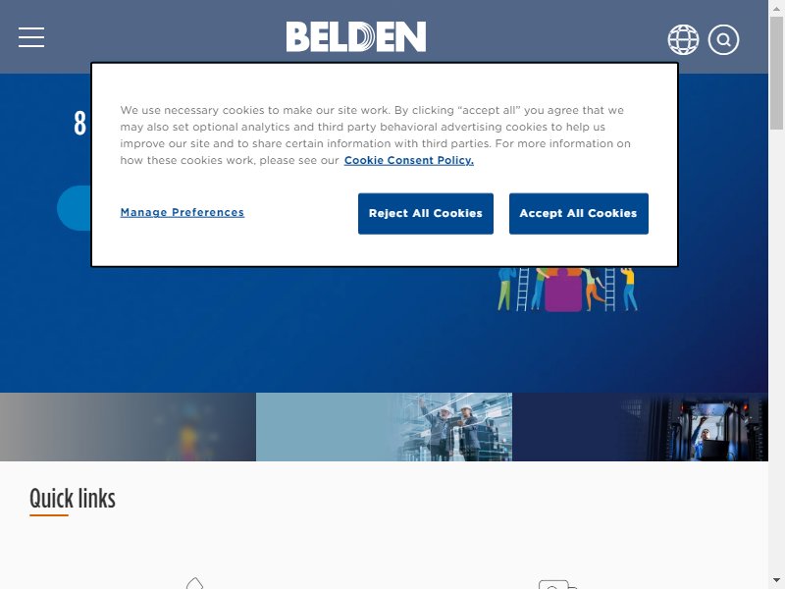The width and height of the screenshot is (785, 589).
Task: Open the globe region selector
Action: [683, 39]
